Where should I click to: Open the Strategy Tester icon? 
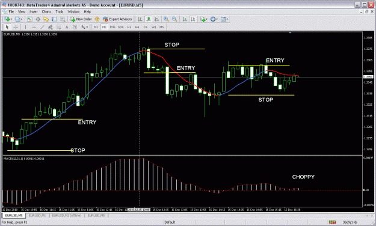click(x=63, y=19)
